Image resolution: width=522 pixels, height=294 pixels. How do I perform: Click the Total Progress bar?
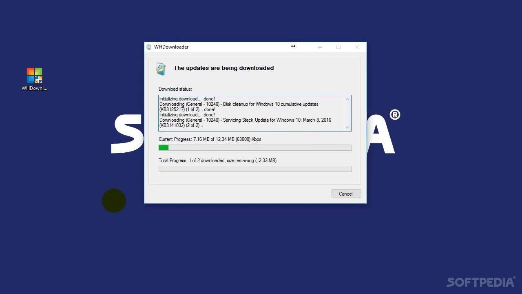coord(255,169)
